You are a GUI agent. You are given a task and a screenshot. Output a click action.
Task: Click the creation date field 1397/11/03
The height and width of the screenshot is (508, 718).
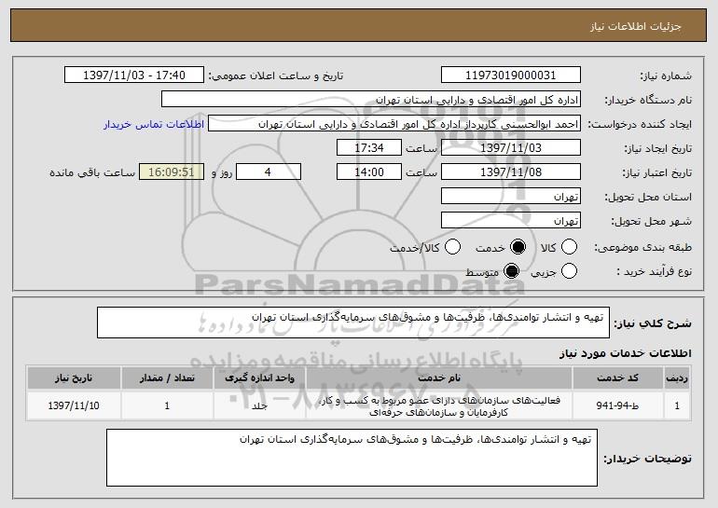coord(511,148)
